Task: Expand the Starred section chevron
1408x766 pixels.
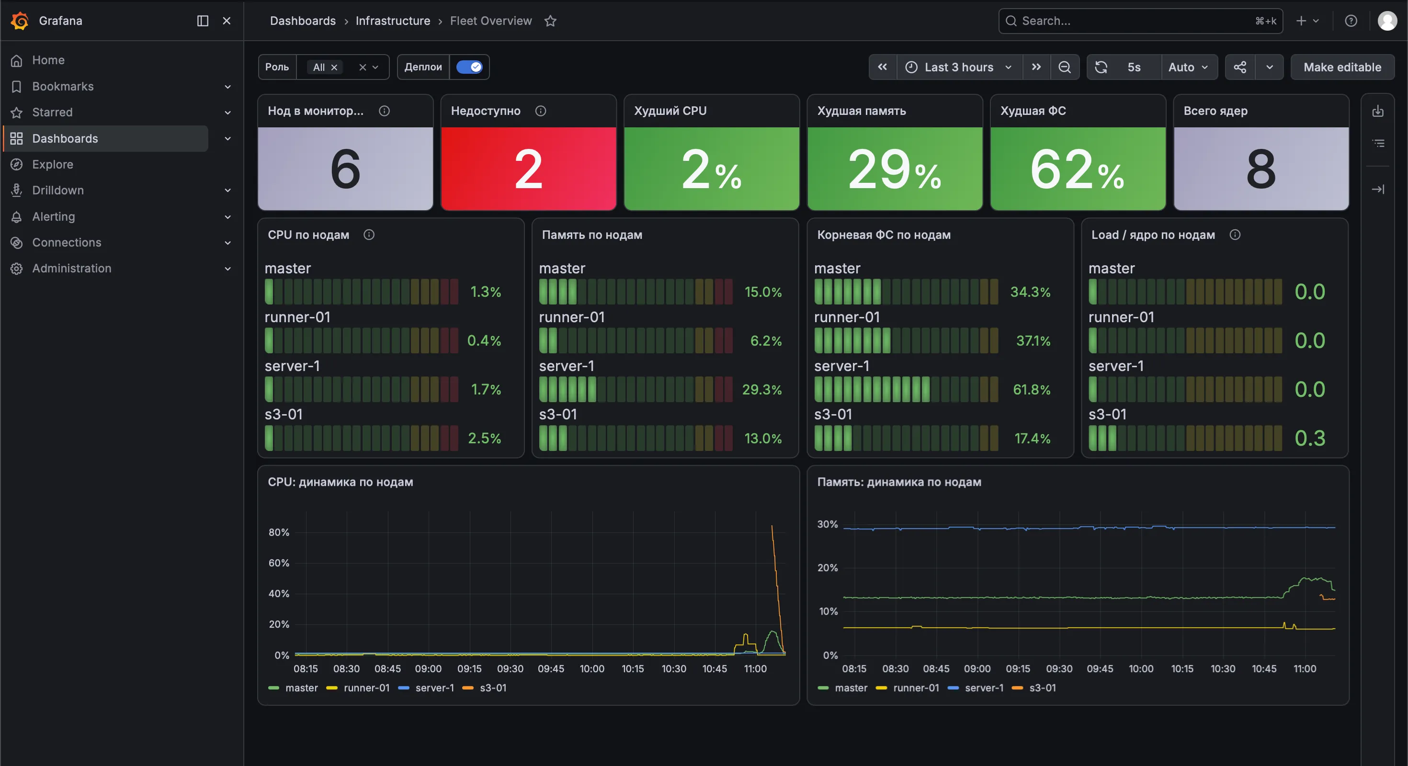Action: (x=228, y=112)
